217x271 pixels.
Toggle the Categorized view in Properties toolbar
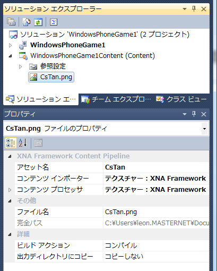point(11,143)
